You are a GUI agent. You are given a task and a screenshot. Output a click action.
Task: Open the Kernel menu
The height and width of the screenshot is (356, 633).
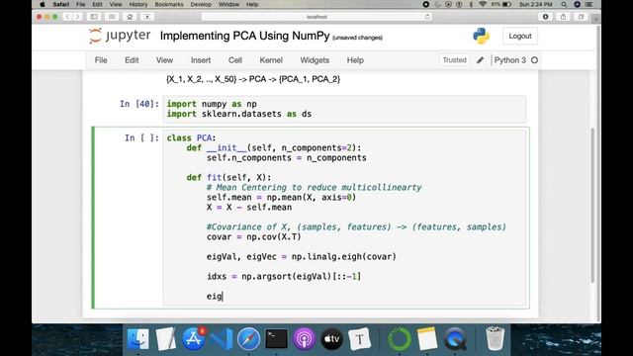pos(271,60)
